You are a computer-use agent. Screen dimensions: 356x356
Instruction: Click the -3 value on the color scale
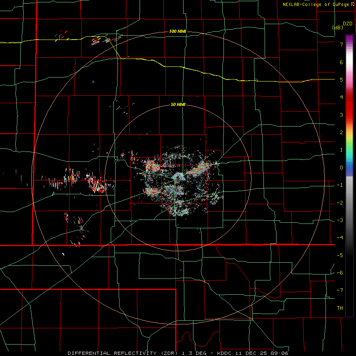click(x=340, y=220)
